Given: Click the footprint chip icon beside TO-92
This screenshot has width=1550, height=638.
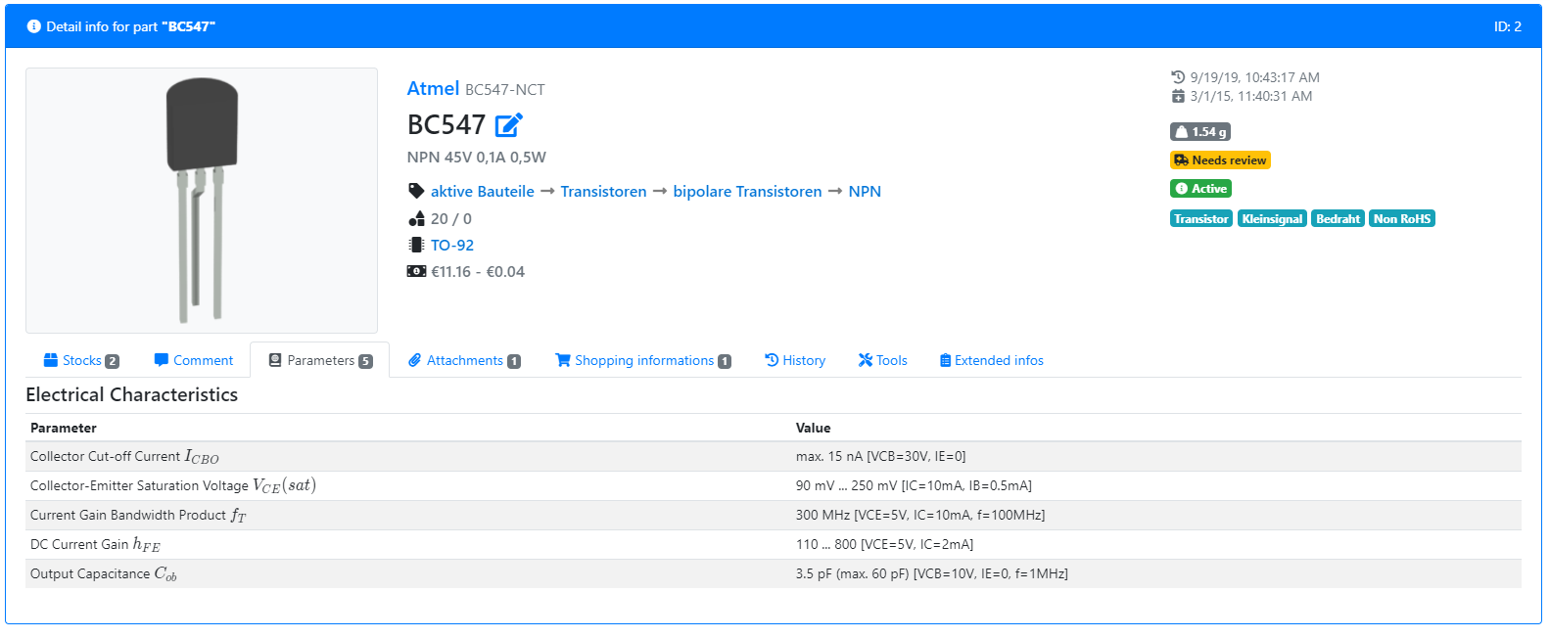Looking at the screenshot, I should [416, 246].
